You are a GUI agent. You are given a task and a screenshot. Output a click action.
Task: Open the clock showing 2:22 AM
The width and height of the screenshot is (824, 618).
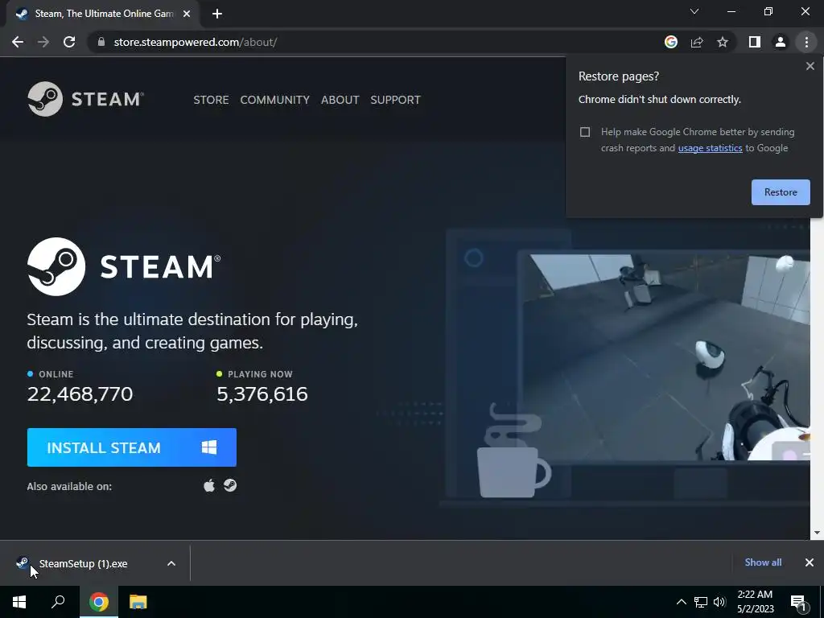[755, 602]
